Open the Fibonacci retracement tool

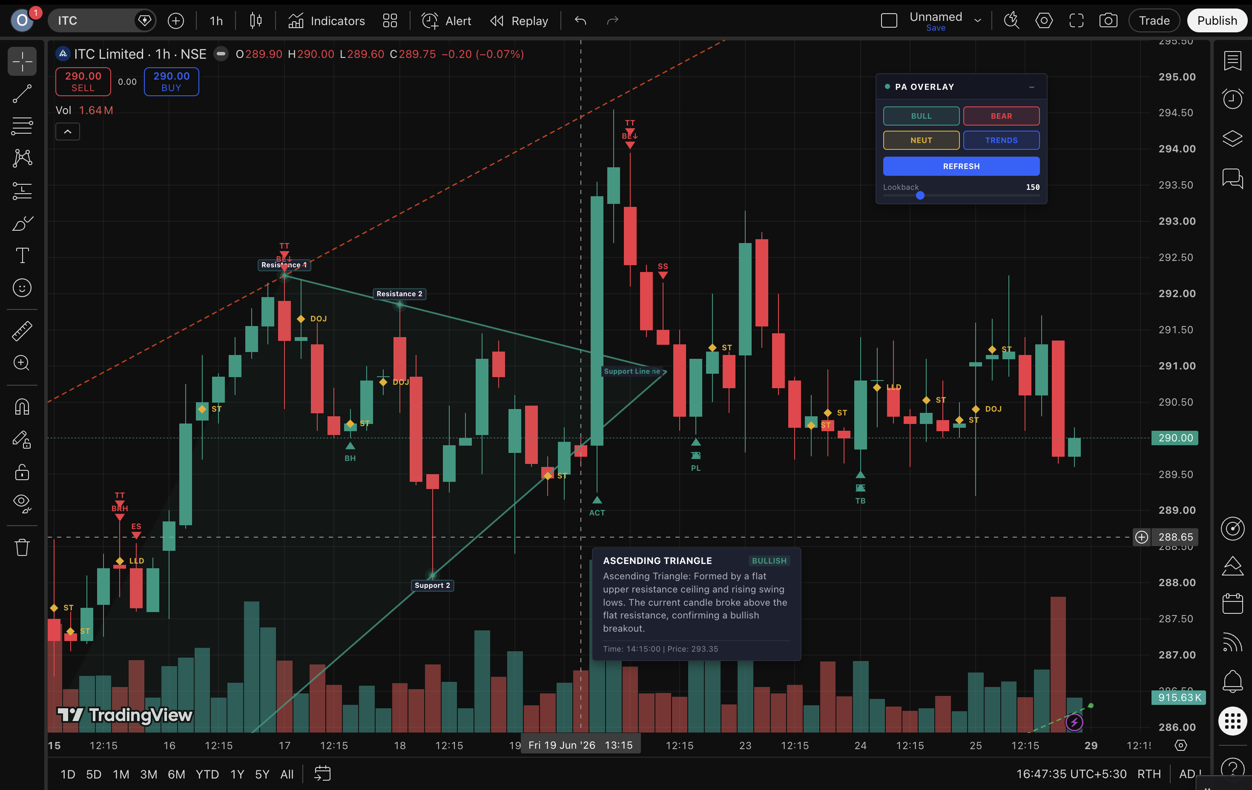point(22,126)
